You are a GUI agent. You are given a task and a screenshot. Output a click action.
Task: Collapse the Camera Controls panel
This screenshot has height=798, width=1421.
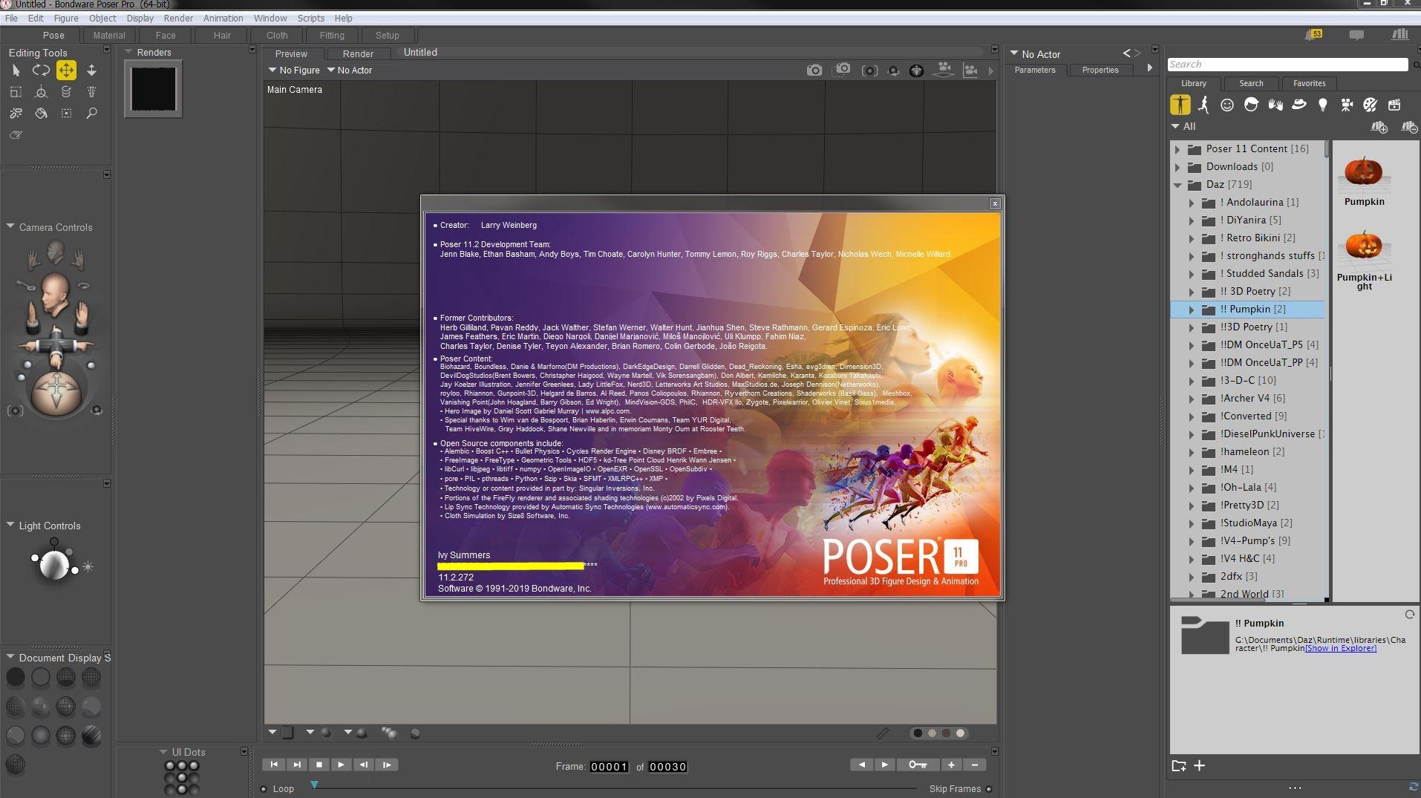click(x=10, y=226)
